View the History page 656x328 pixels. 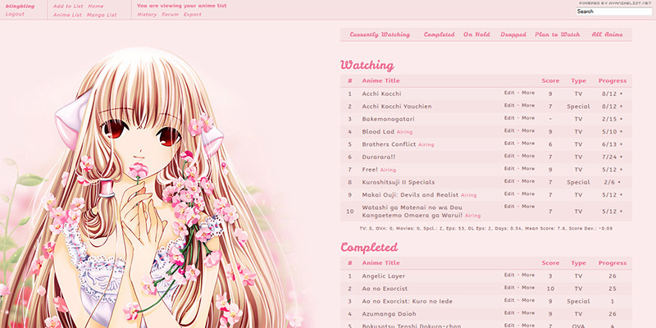point(147,15)
